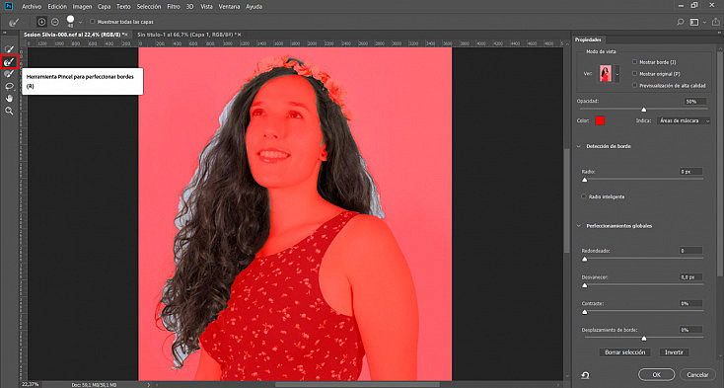Click the Cancelar button
This screenshot has width=724, height=388.
click(697, 374)
